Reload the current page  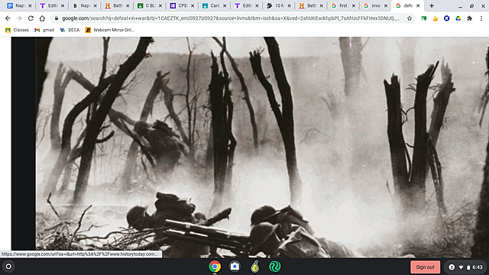(31, 18)
